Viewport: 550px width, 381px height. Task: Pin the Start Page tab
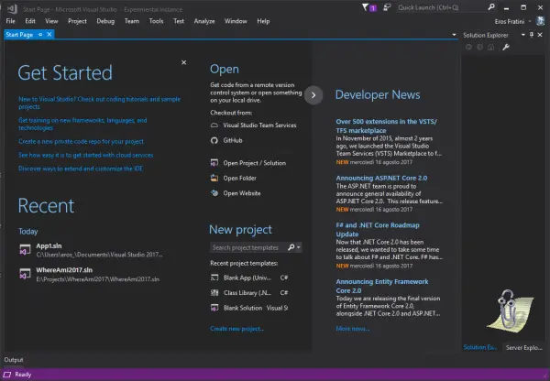40,35
